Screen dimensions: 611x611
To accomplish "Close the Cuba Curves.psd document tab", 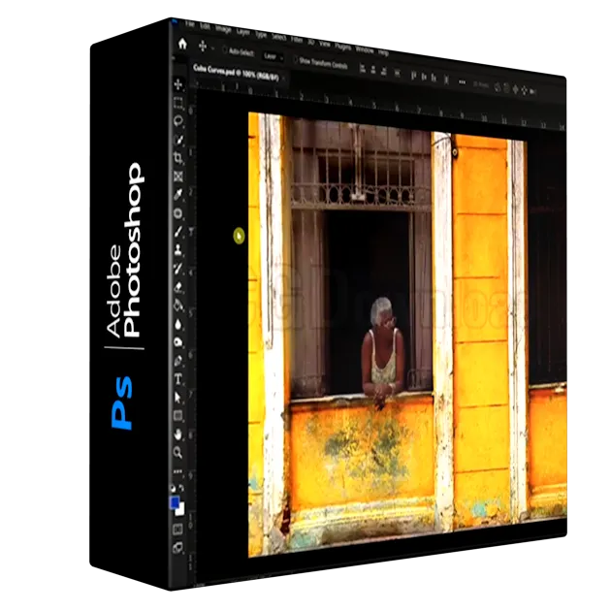I will [x=284, y=79].
